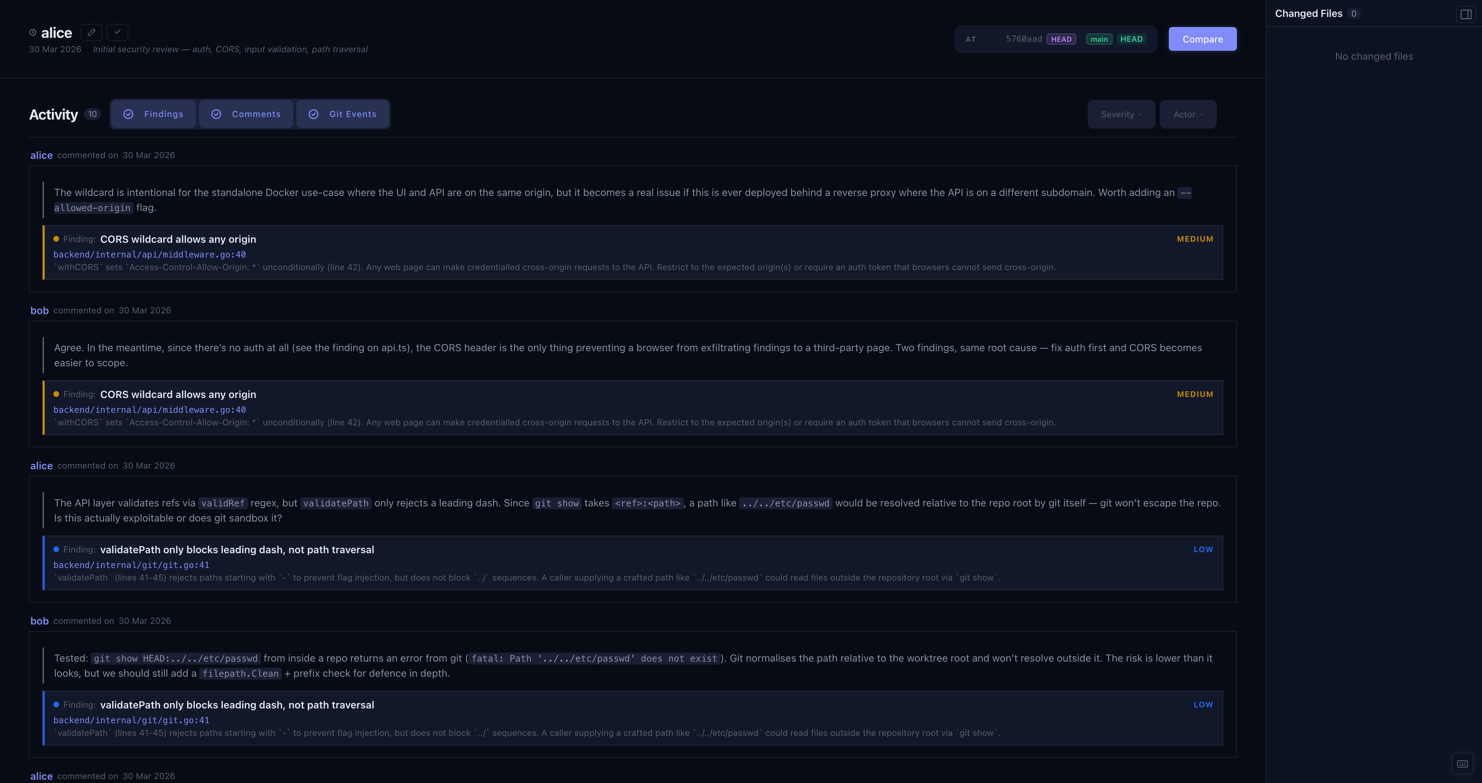
Task: Click bob's username on his comment
Action: click(x=39, y=310)
